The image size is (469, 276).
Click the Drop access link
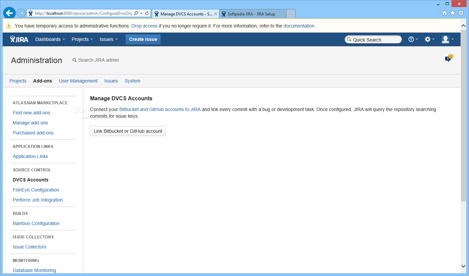[144, 26]
